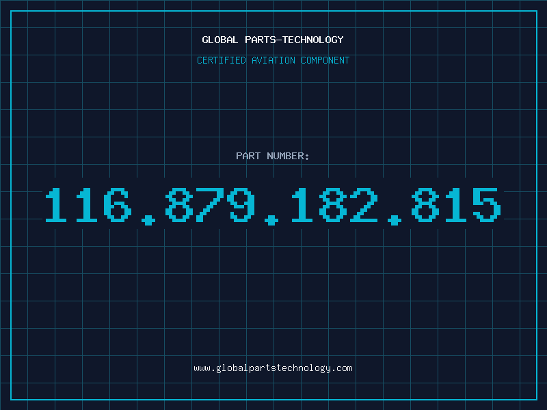Select the 'CERTIFIED AVIATION COMPONENT' subtitle
Screen dimensions: 547x410
[273, 60]
